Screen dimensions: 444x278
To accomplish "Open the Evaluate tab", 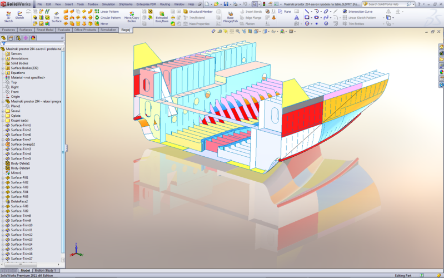I will click(64, 30).
